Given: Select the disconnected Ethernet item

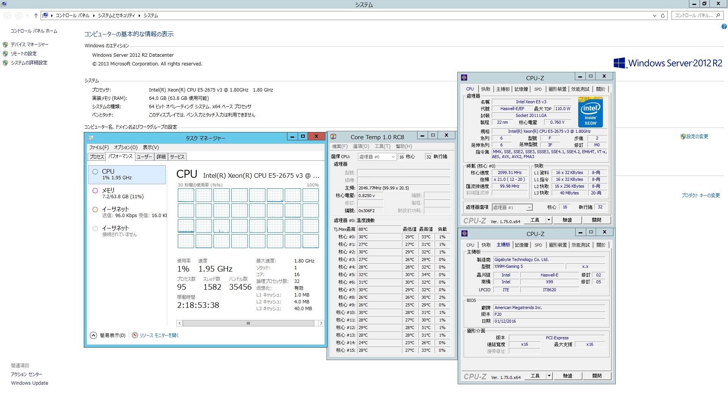Looking at the screenshot, I should (x=127, y=231).
